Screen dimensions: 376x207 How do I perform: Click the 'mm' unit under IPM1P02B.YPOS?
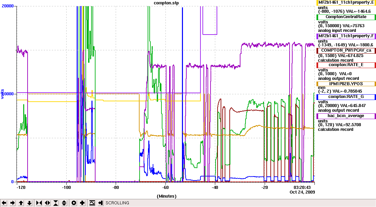pos(322,88)
